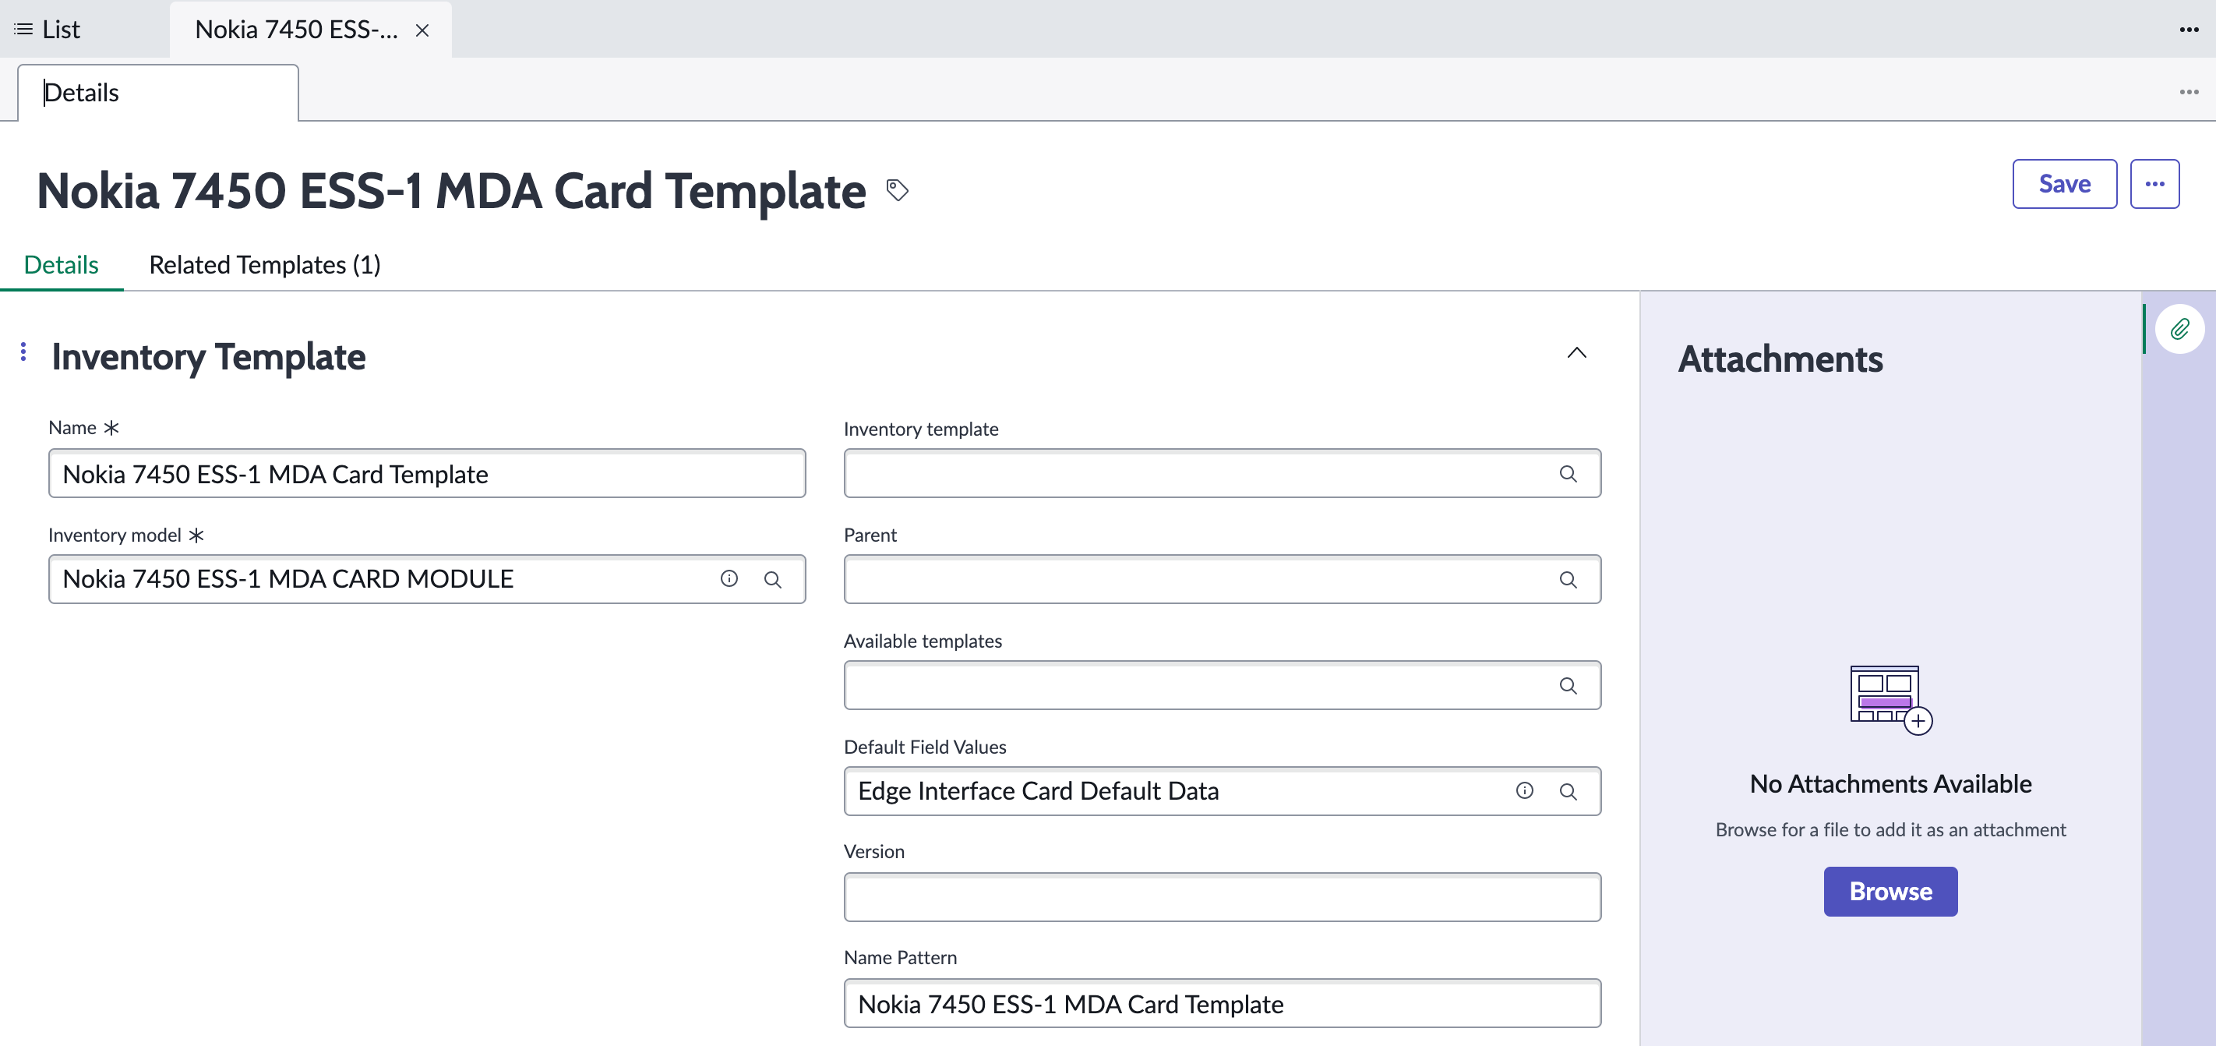Screen dimensions: 2216x1046
Task: Select the green Details record tab
Action: point(61,265)
